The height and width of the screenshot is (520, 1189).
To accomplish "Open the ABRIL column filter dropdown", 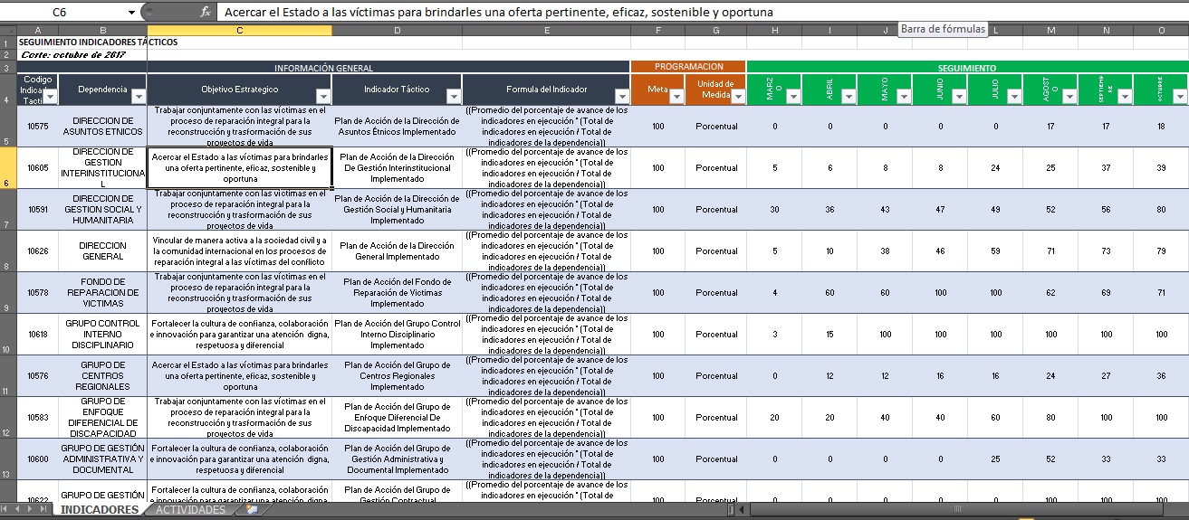I will coord(849,97).
